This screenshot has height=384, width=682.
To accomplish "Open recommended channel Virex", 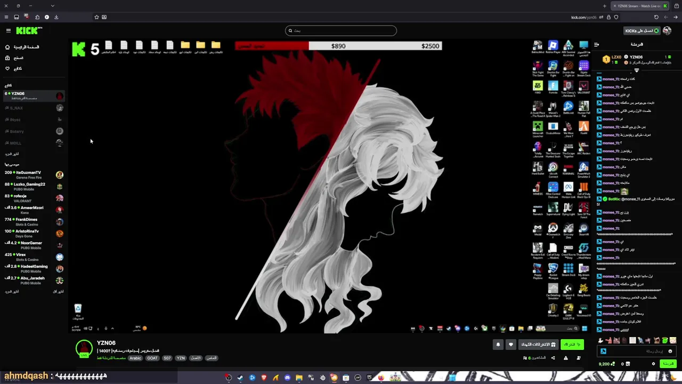I will (x=34, y=257).
